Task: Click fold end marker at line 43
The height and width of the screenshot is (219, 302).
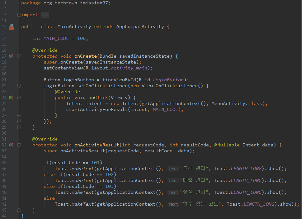Action: point(19,210)
